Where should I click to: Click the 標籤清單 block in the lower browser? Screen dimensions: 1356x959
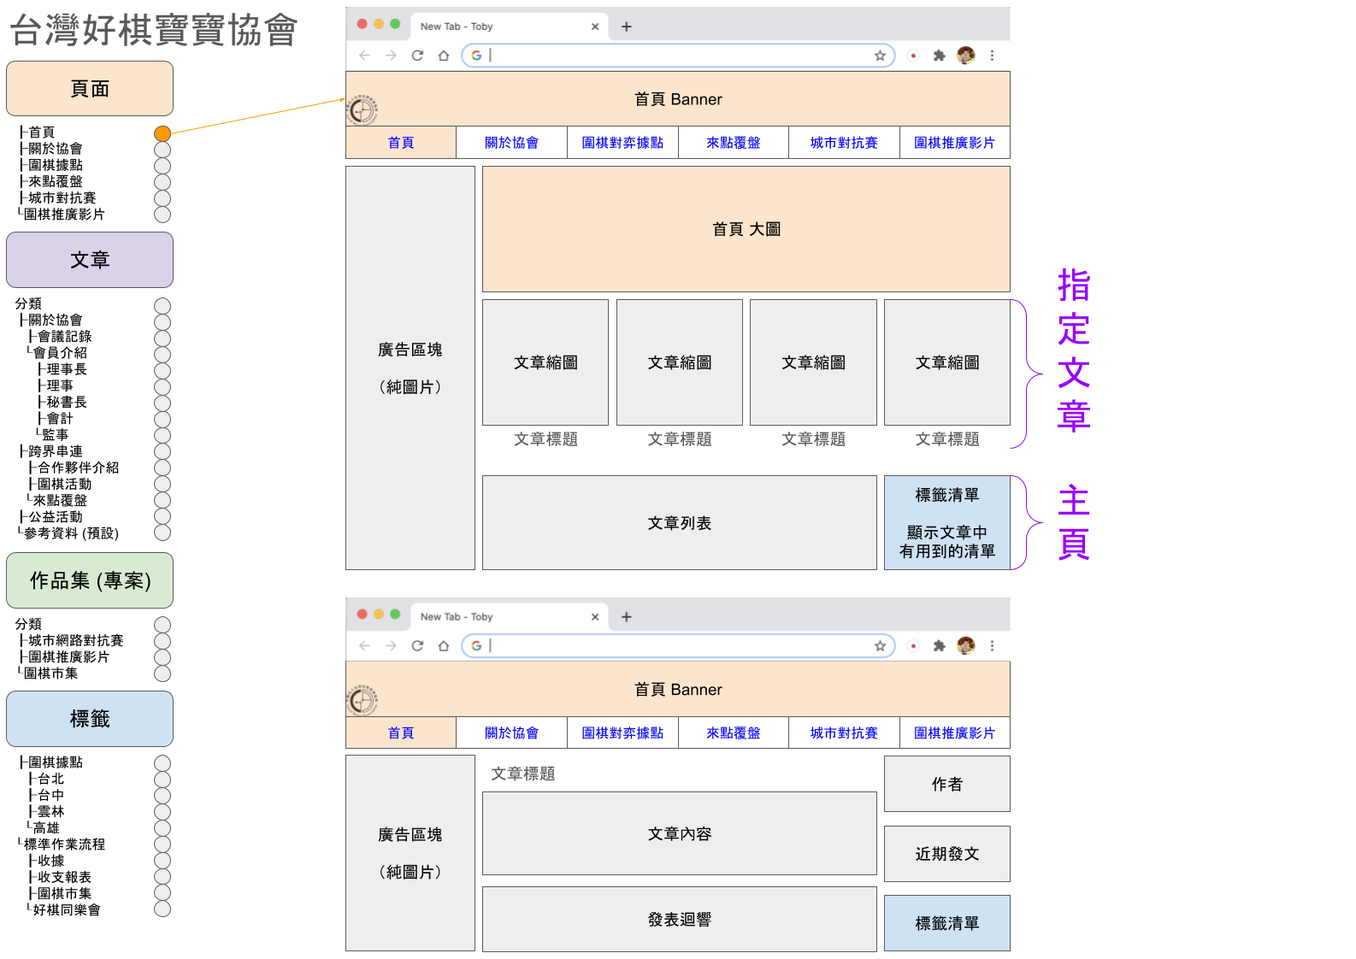(947, 923)
